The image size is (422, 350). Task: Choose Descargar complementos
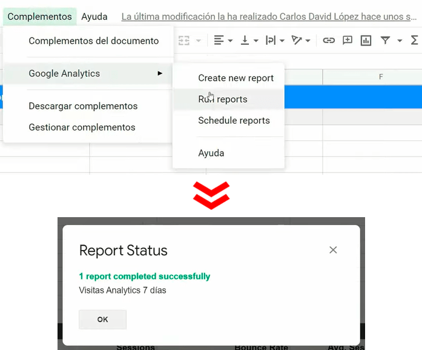point(83,106)
